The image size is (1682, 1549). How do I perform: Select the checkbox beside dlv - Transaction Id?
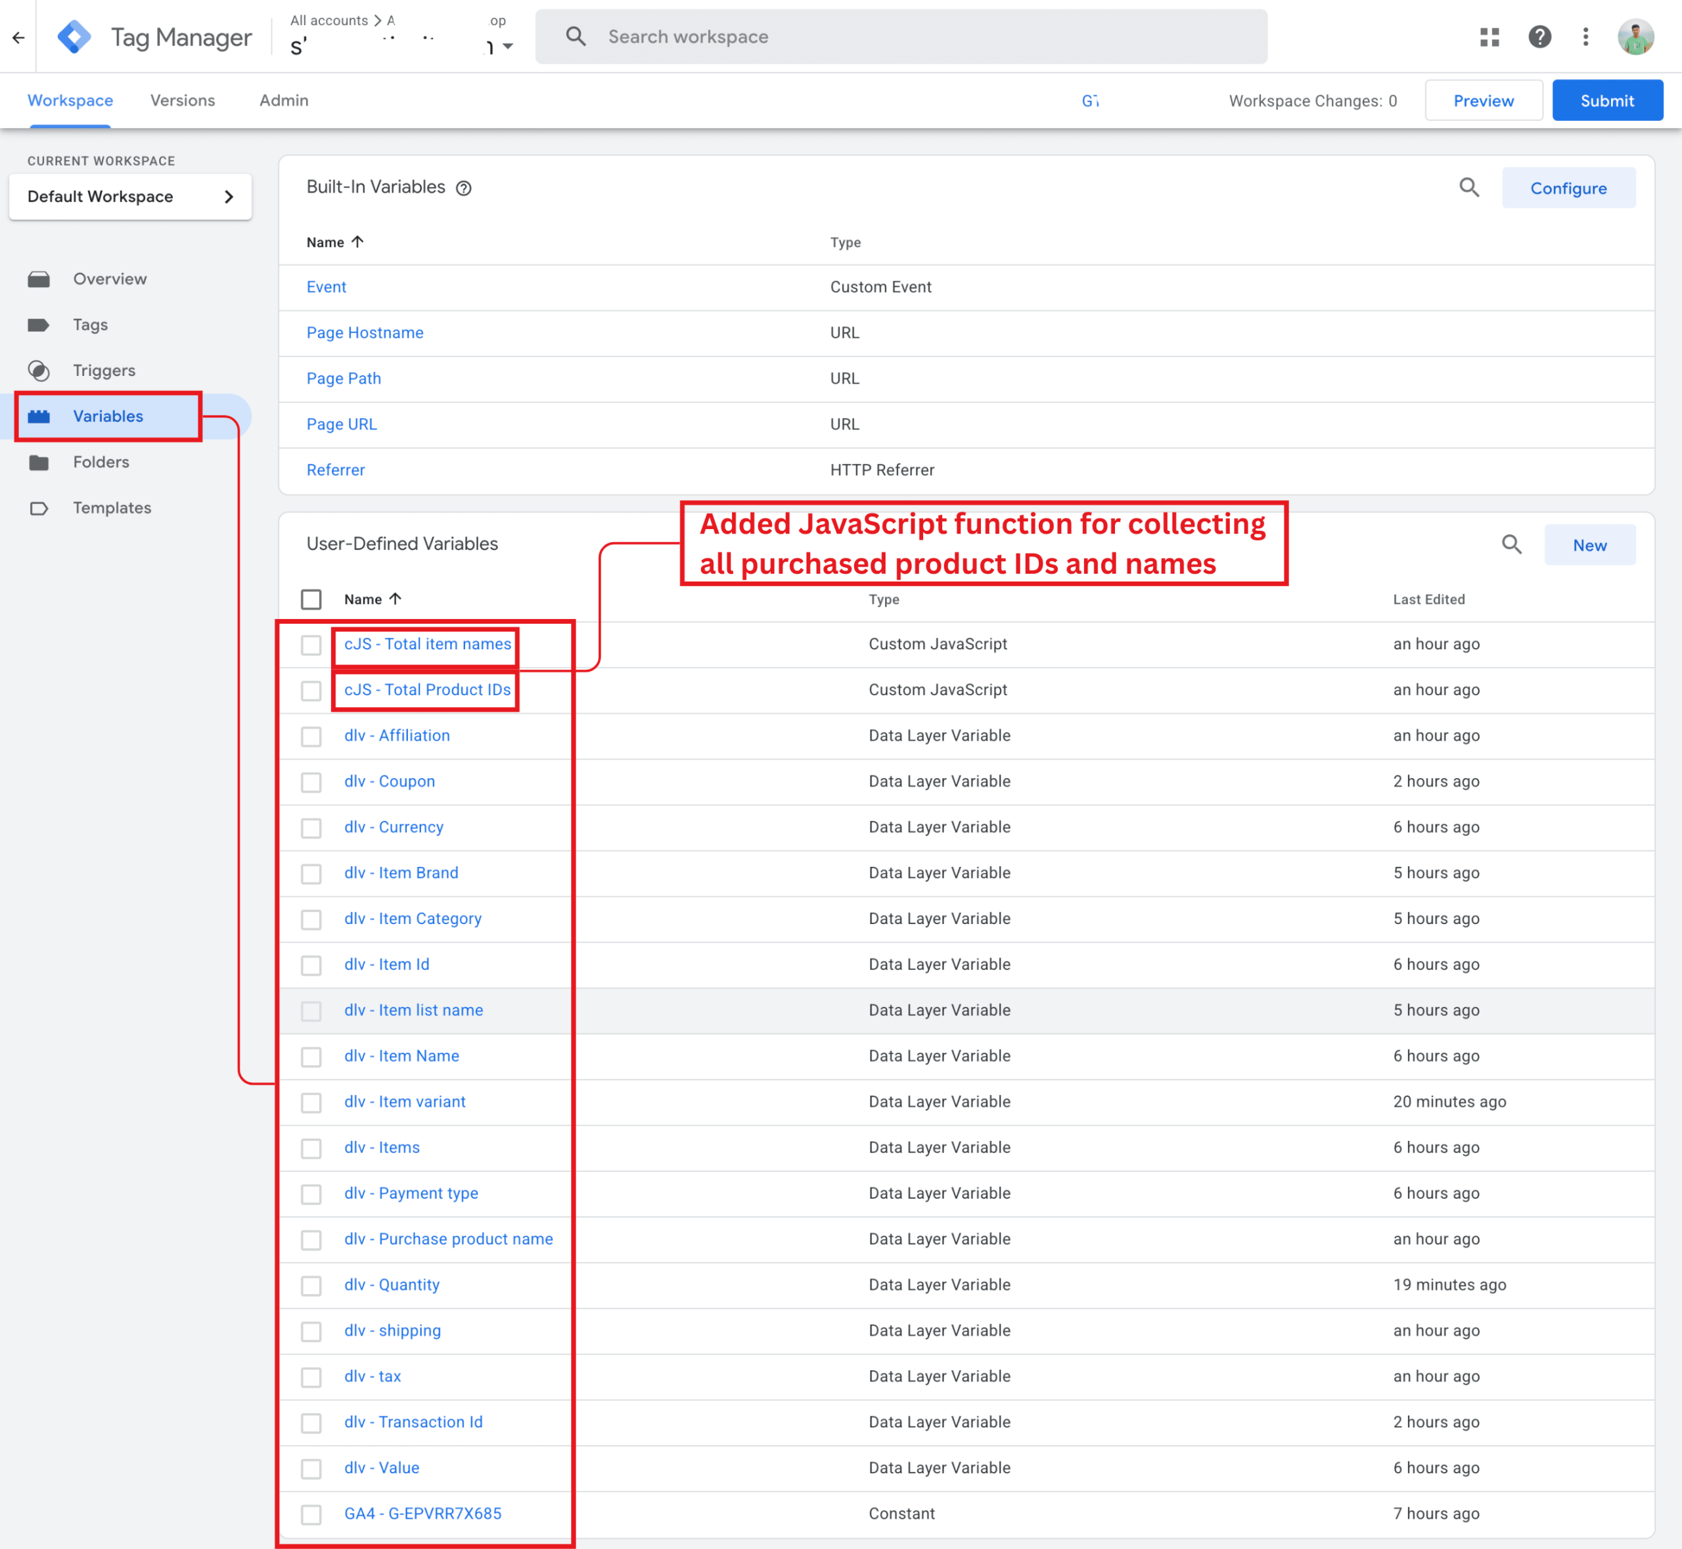(311, 1422)
